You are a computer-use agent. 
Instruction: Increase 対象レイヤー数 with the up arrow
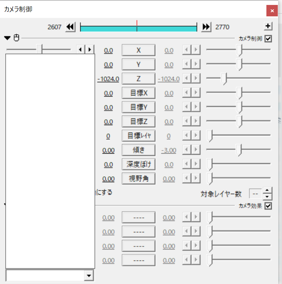click(x=268, y=190)
